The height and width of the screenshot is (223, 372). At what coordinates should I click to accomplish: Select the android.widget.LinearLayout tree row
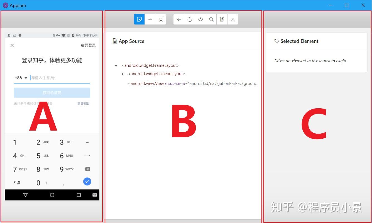(157, 74)
